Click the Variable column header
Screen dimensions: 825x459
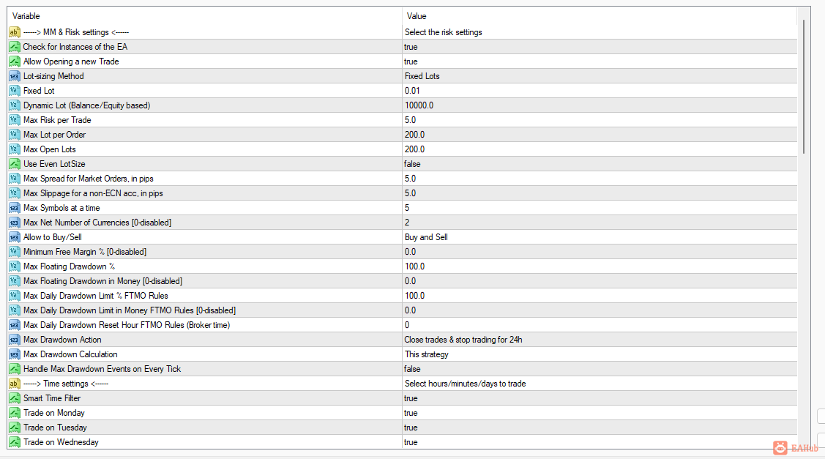26,16
